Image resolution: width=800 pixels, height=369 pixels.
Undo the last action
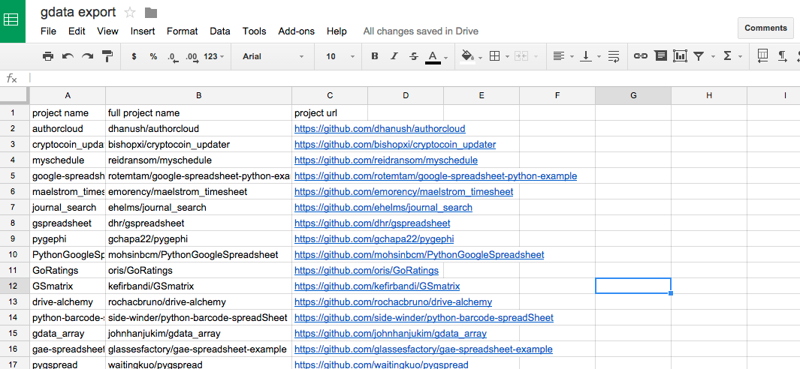(68, 56)
